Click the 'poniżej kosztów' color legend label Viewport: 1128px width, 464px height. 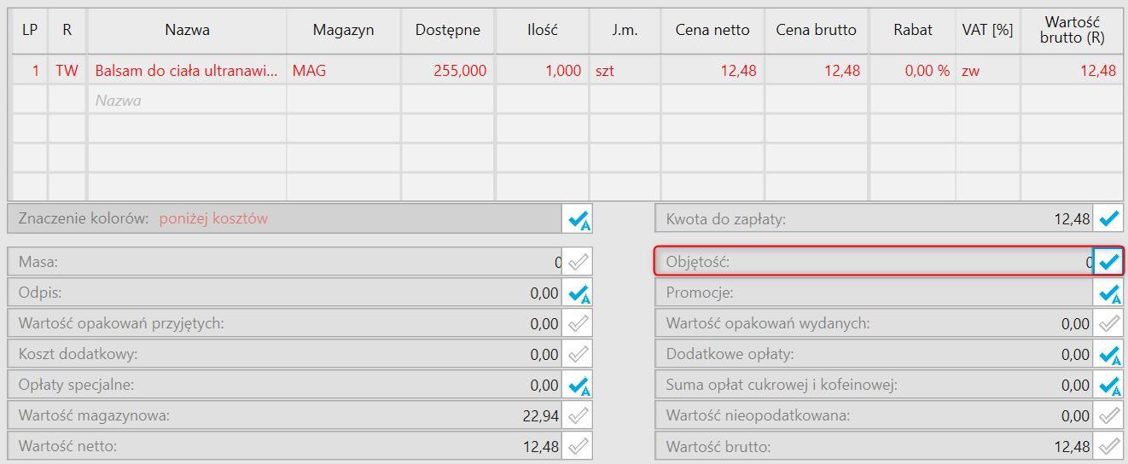tap(213, 219)
